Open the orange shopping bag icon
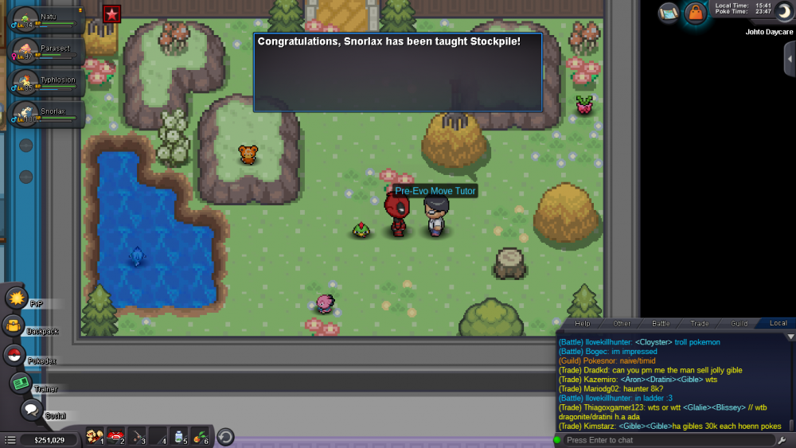The height and width of the screenshot is (448, 796). pos(696,13)
